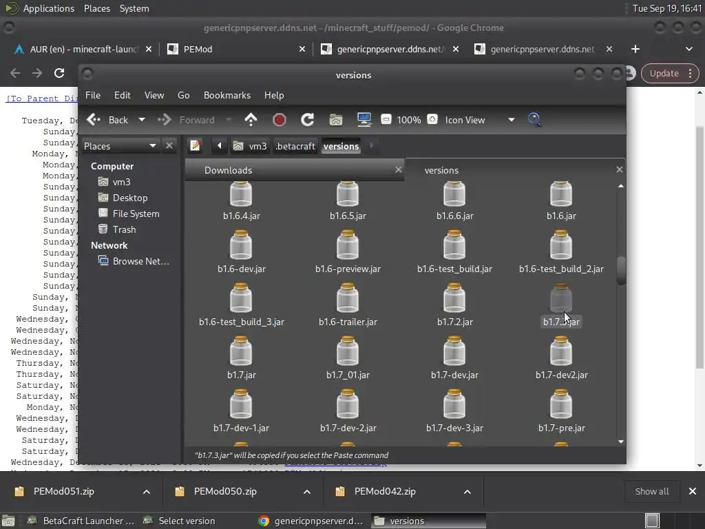Open the Back history dropdown arrow
705x529 pixels.
(142, 120)
